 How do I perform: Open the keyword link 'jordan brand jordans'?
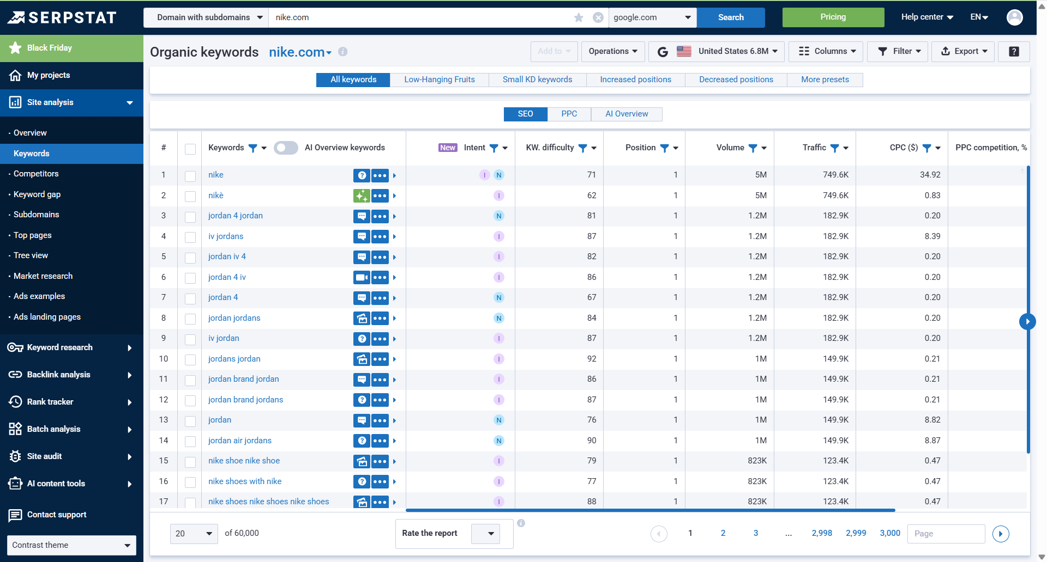pyautogui.click(x=245, y=399)
